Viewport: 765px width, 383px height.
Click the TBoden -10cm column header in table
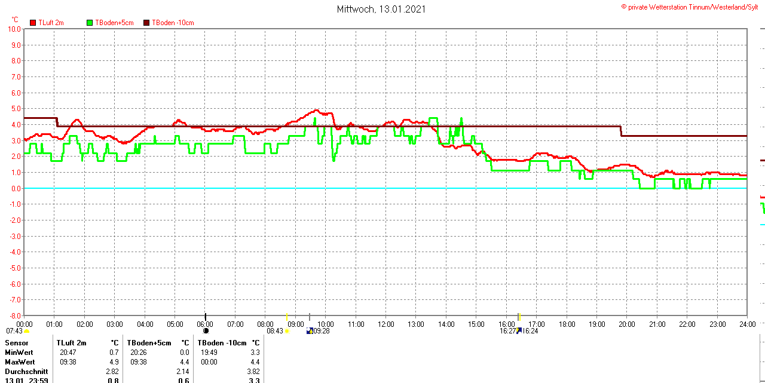222,343
